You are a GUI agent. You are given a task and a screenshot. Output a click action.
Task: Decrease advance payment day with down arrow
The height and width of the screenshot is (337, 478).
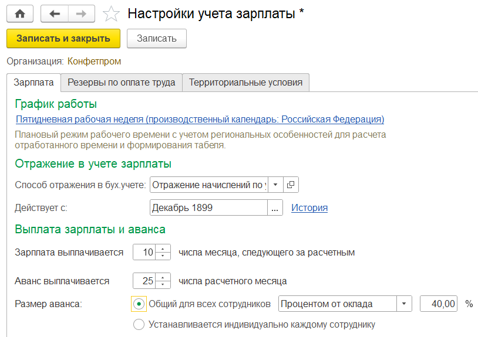click(x=163, y=284)
